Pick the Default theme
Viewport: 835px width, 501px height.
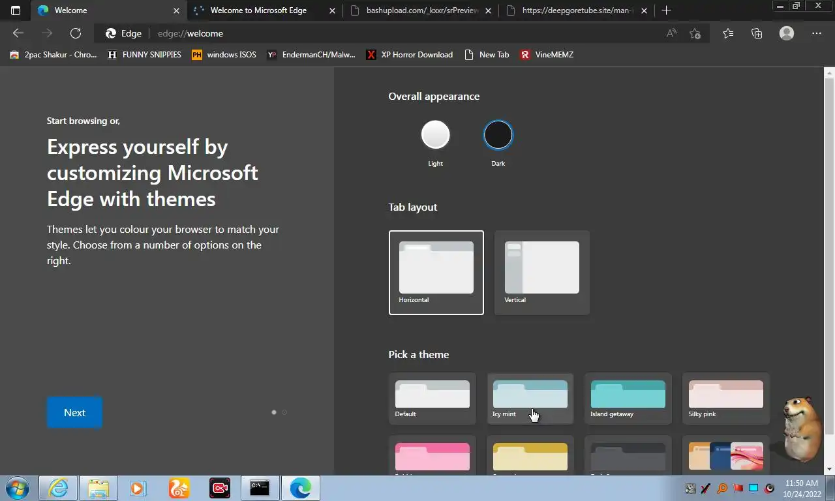(x=433, y=399)
